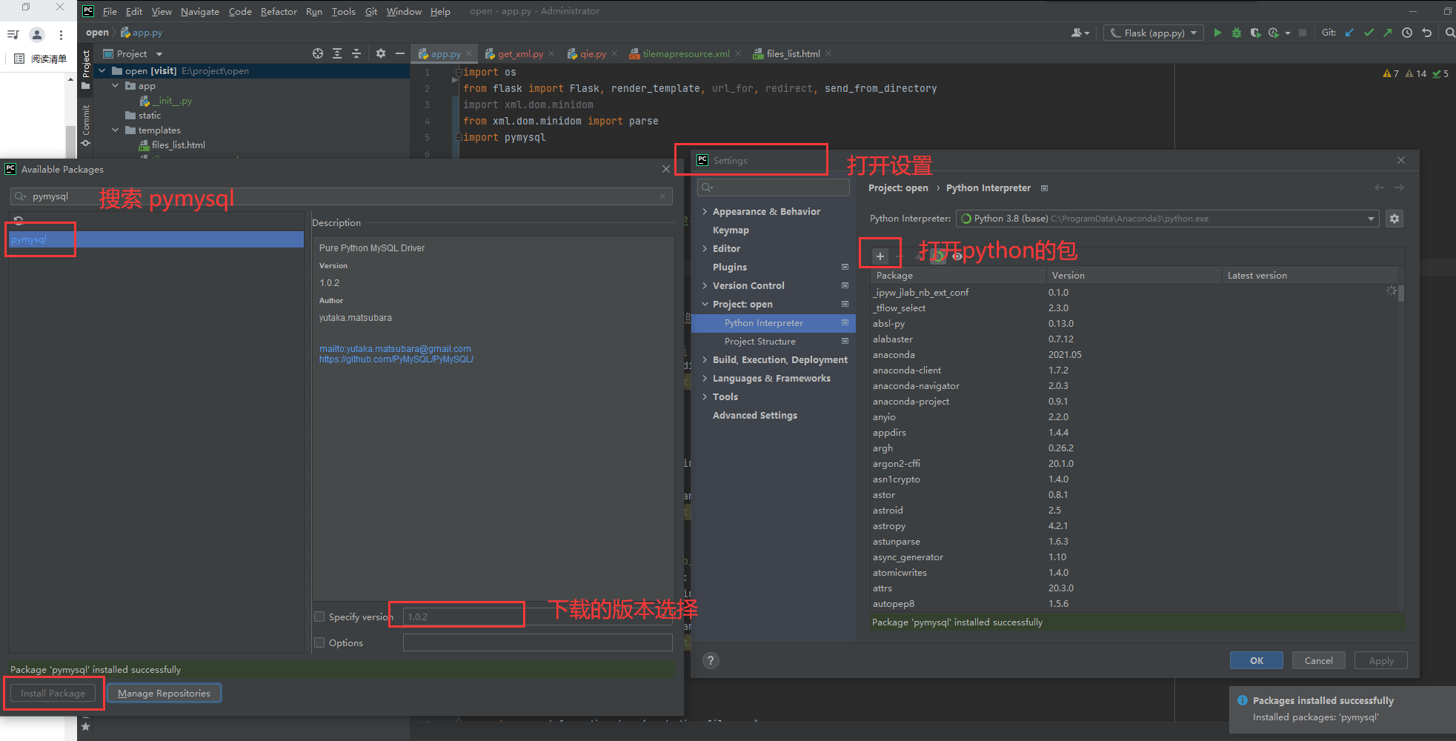Viewport: 1456px width, 741px height.
Task: Open files_list.html in project tree
Action: (x=178, y=145)
